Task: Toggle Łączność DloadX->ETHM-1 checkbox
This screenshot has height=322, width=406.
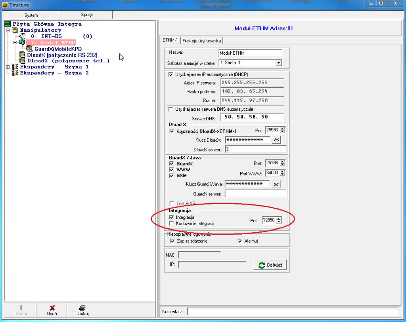Action: pyautogui.click(x=172, y=131)
